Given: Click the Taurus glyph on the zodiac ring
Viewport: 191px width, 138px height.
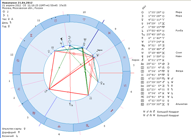Looking at the screenshot, I should click(55, 21).
